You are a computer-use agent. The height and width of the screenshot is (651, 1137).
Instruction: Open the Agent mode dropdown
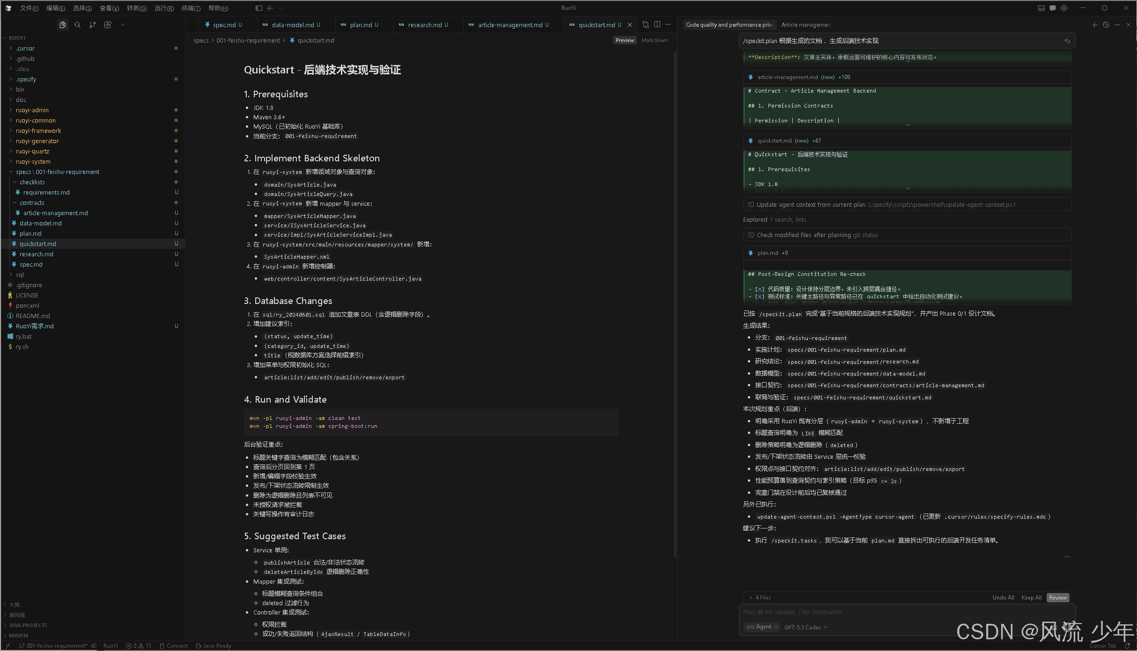pos(762,627)
